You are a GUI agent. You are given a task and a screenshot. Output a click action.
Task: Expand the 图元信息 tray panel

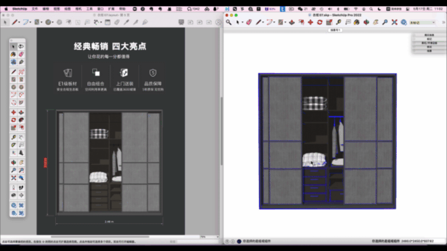coord(429,35)
